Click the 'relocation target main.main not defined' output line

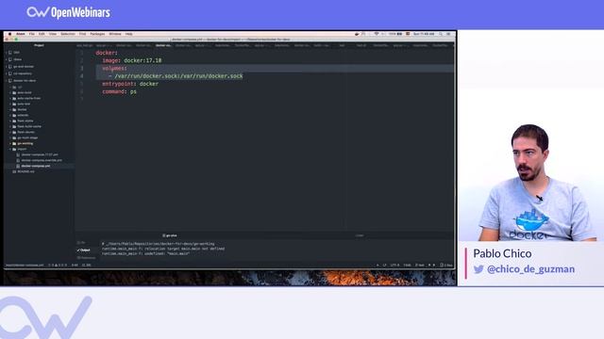click(x=163, y=249)
